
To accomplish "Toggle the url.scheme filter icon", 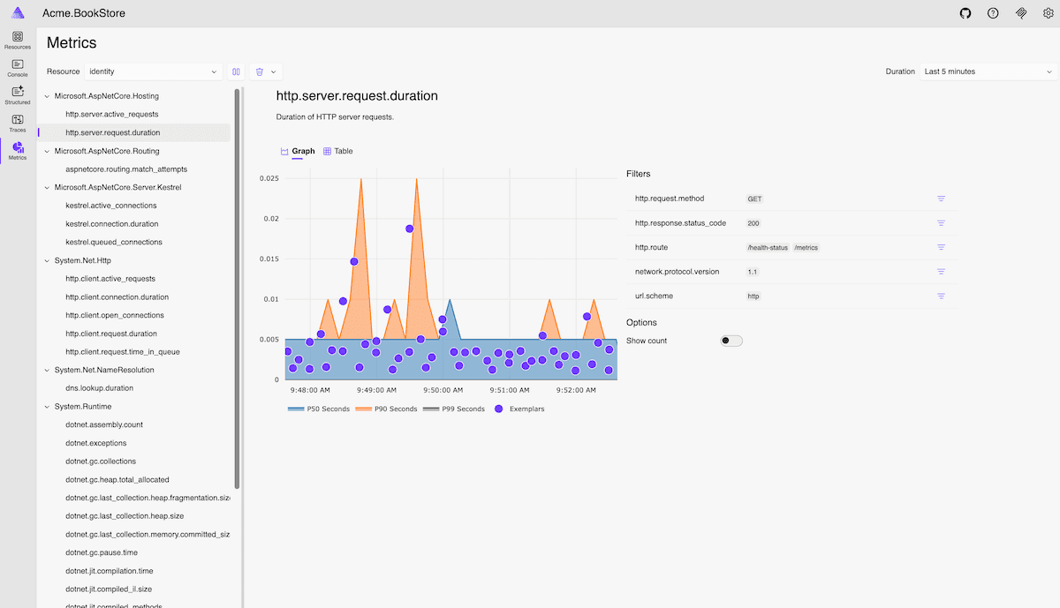I will pos(942,296).
